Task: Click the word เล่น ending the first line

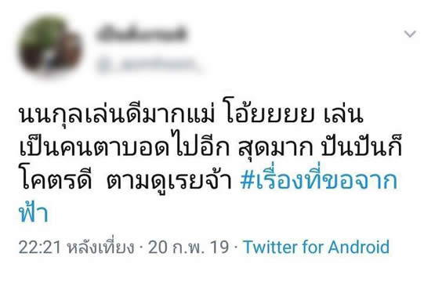Action: tap(344, 114)
